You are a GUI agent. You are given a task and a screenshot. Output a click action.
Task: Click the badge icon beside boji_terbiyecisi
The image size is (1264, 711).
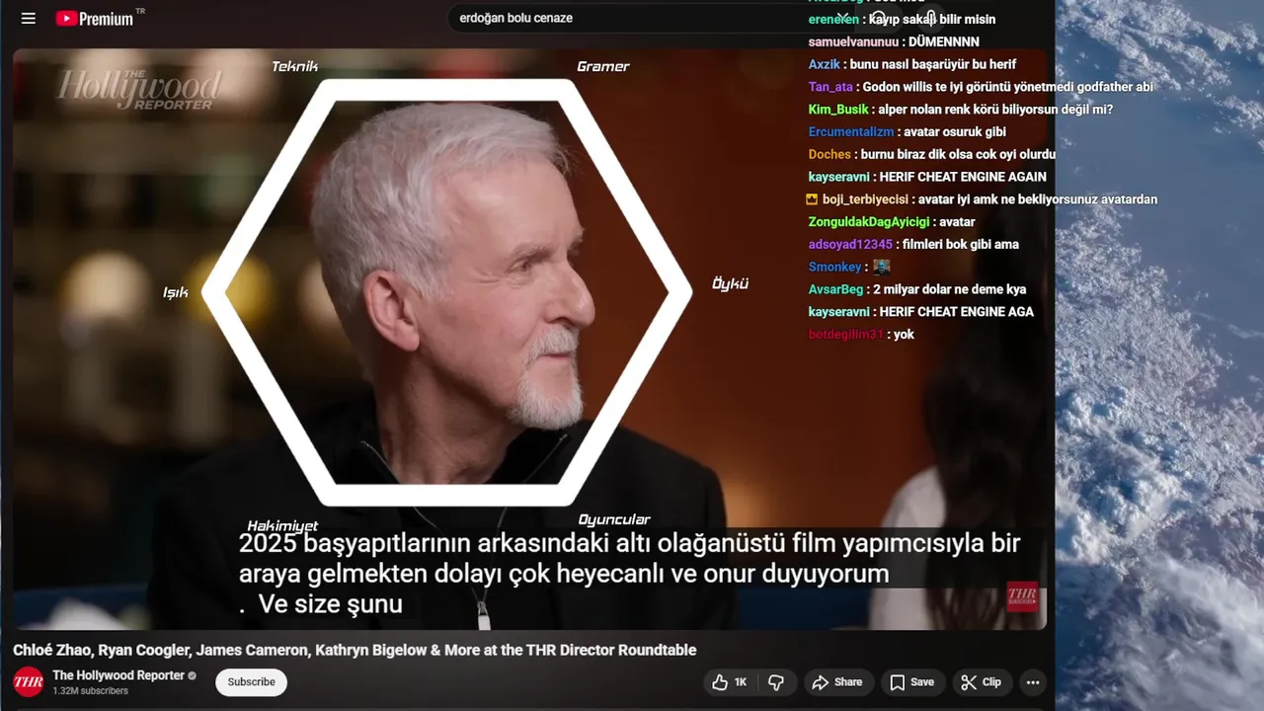coord(812,199)
